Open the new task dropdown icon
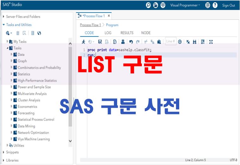 pyautogui.click(x=9, y=33)
